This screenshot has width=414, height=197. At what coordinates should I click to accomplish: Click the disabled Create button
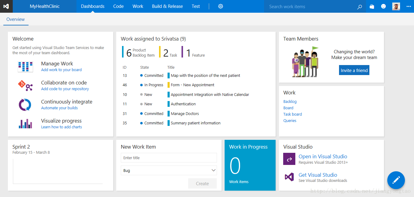tap(202, 183)
